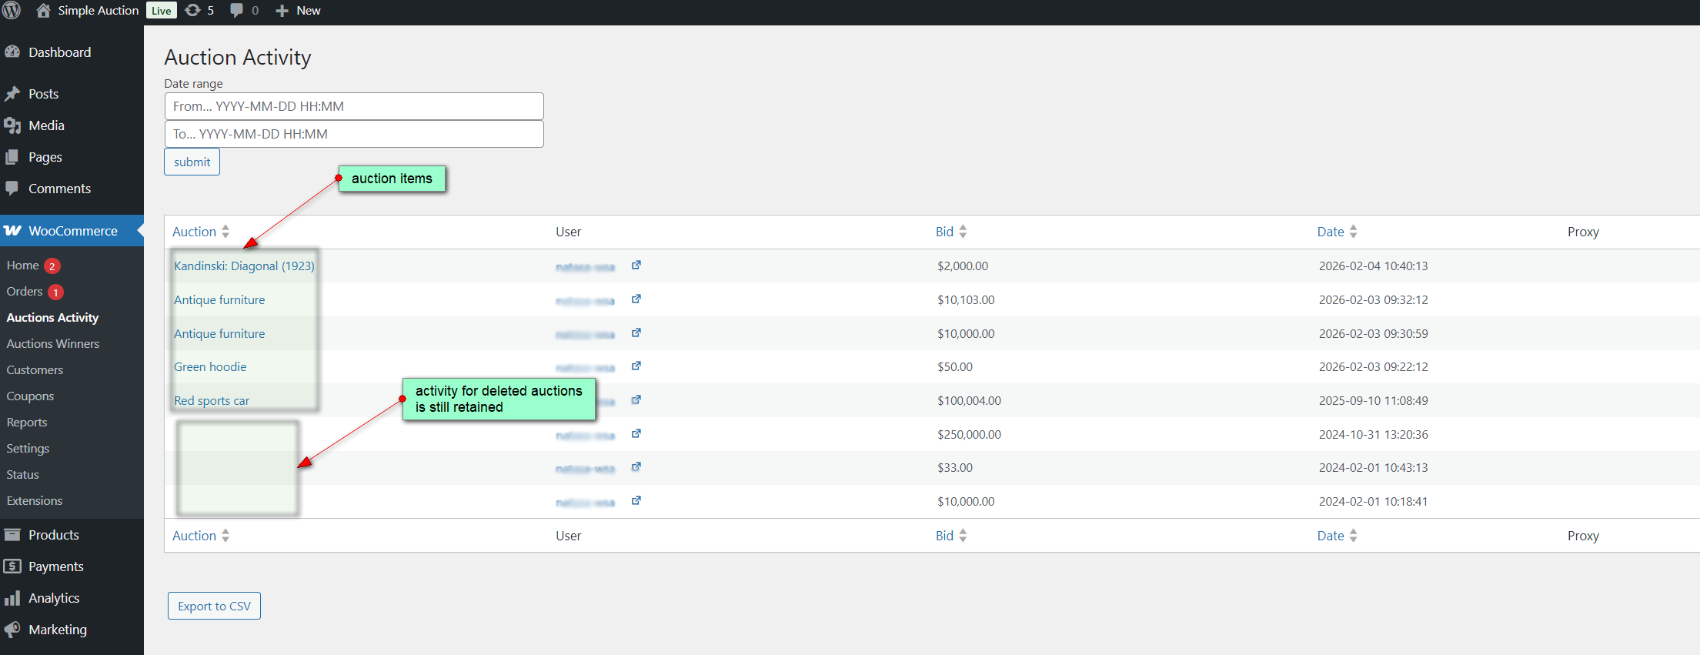Screen dimensions: 1700x655
Task: Go to WooCommerce Orders page
Action: (25, 292)
